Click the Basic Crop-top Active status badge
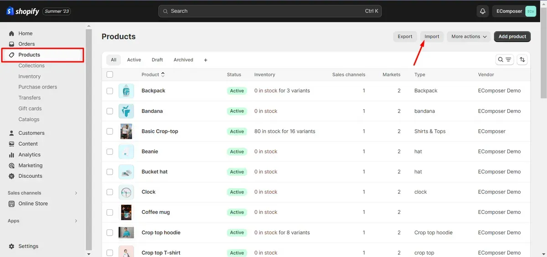Image resolution: width=547 pixels, height=257 pixels. (237, 131)
